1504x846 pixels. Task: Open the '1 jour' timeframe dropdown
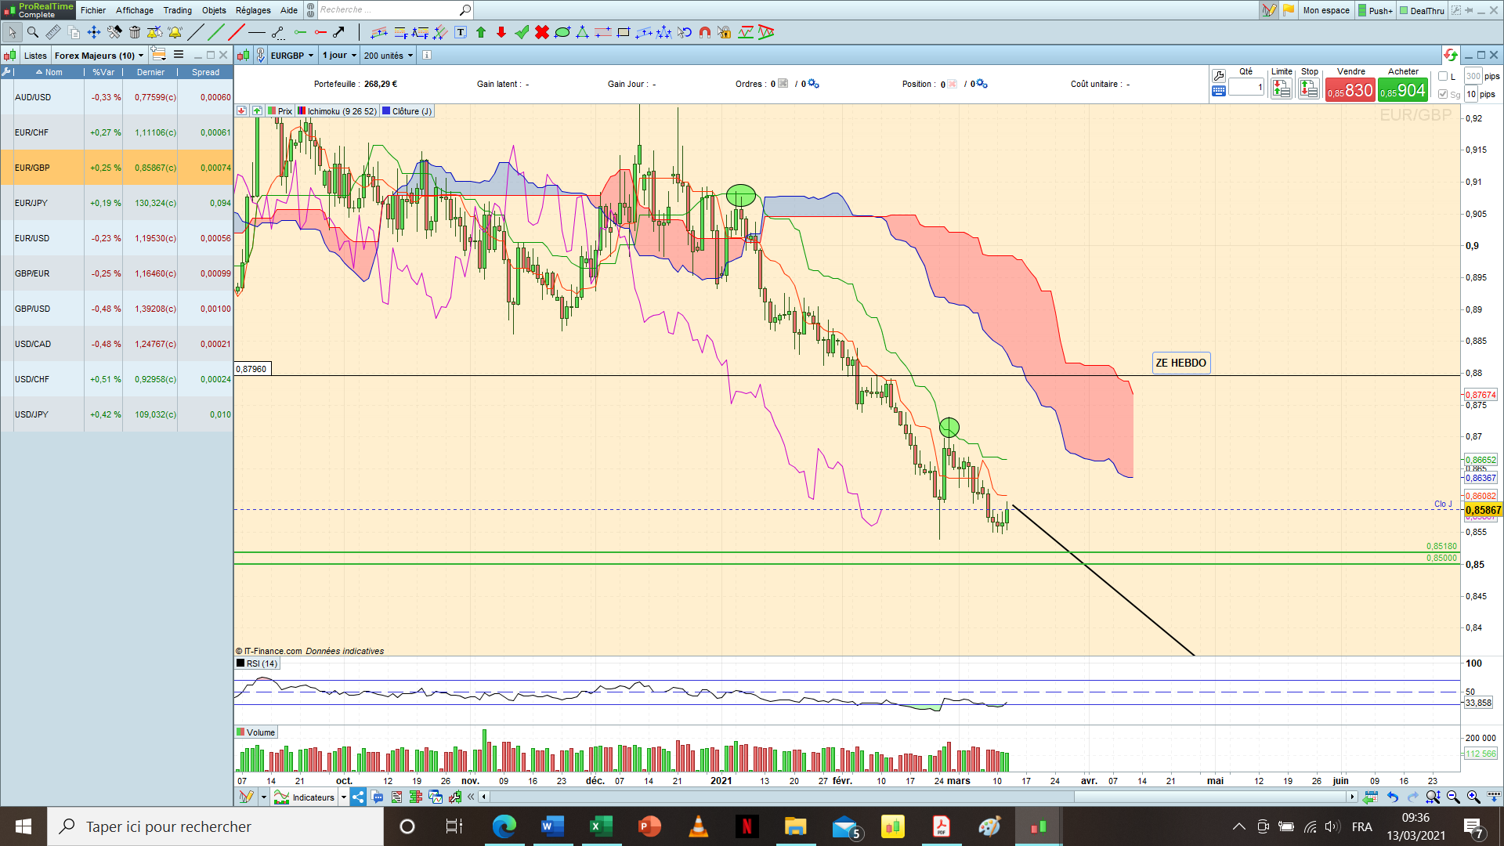pyautogui.click(x=339, y=56)
